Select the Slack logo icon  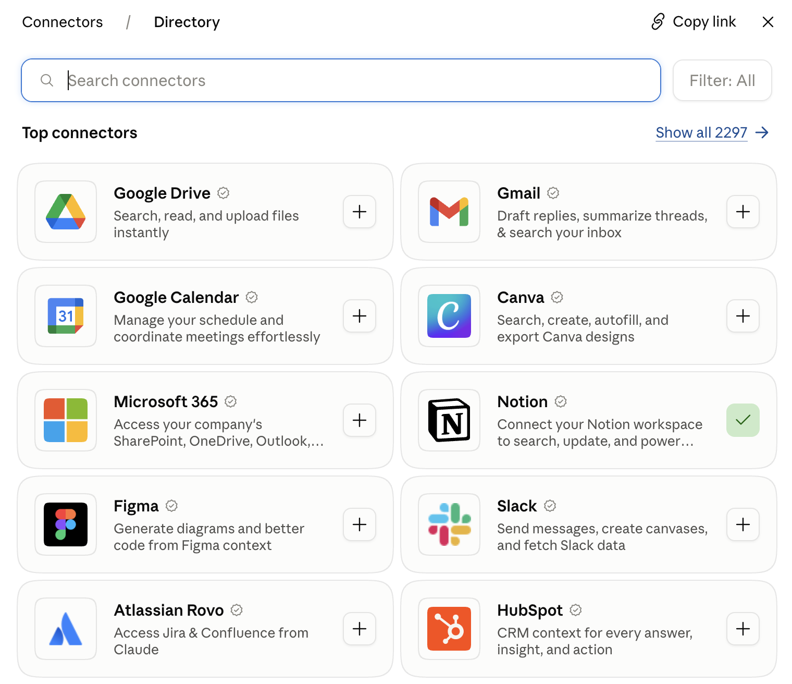449,524
